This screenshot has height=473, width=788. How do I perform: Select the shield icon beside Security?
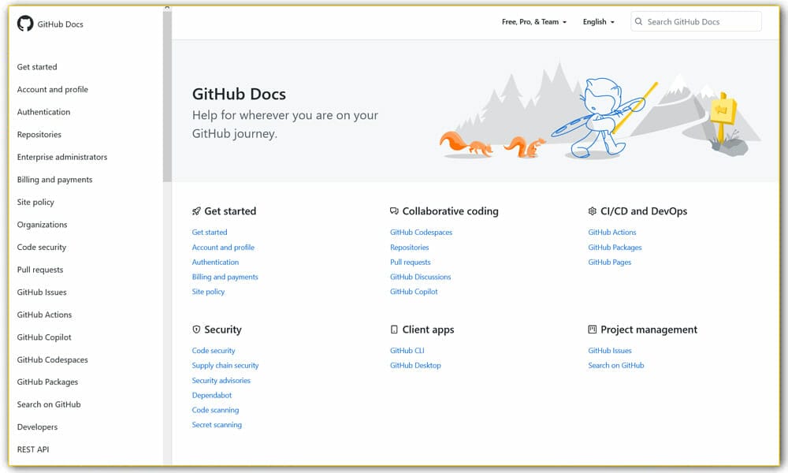195,330
